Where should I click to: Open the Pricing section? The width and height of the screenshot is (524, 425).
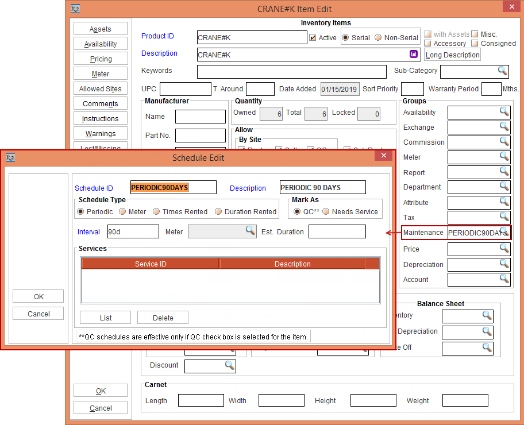click(101, 59)
